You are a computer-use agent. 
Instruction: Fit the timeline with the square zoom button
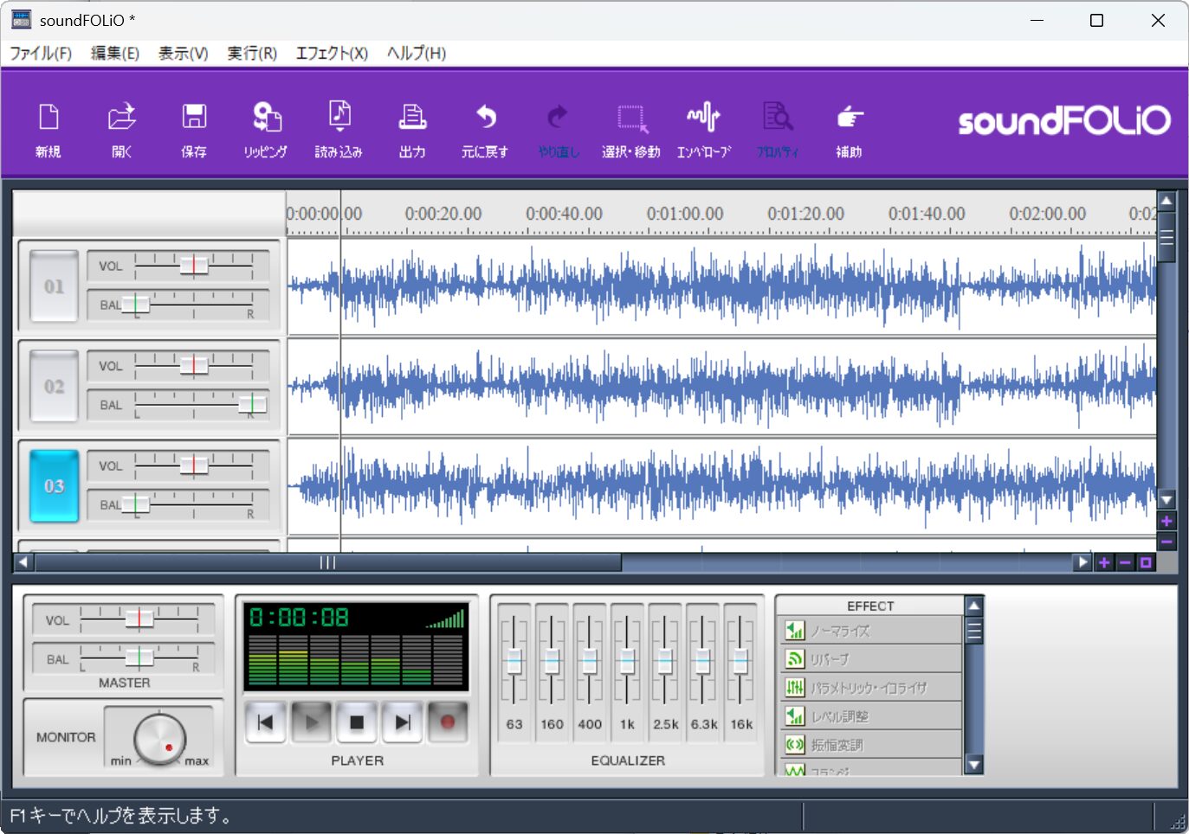click(x=1146, y=563)
